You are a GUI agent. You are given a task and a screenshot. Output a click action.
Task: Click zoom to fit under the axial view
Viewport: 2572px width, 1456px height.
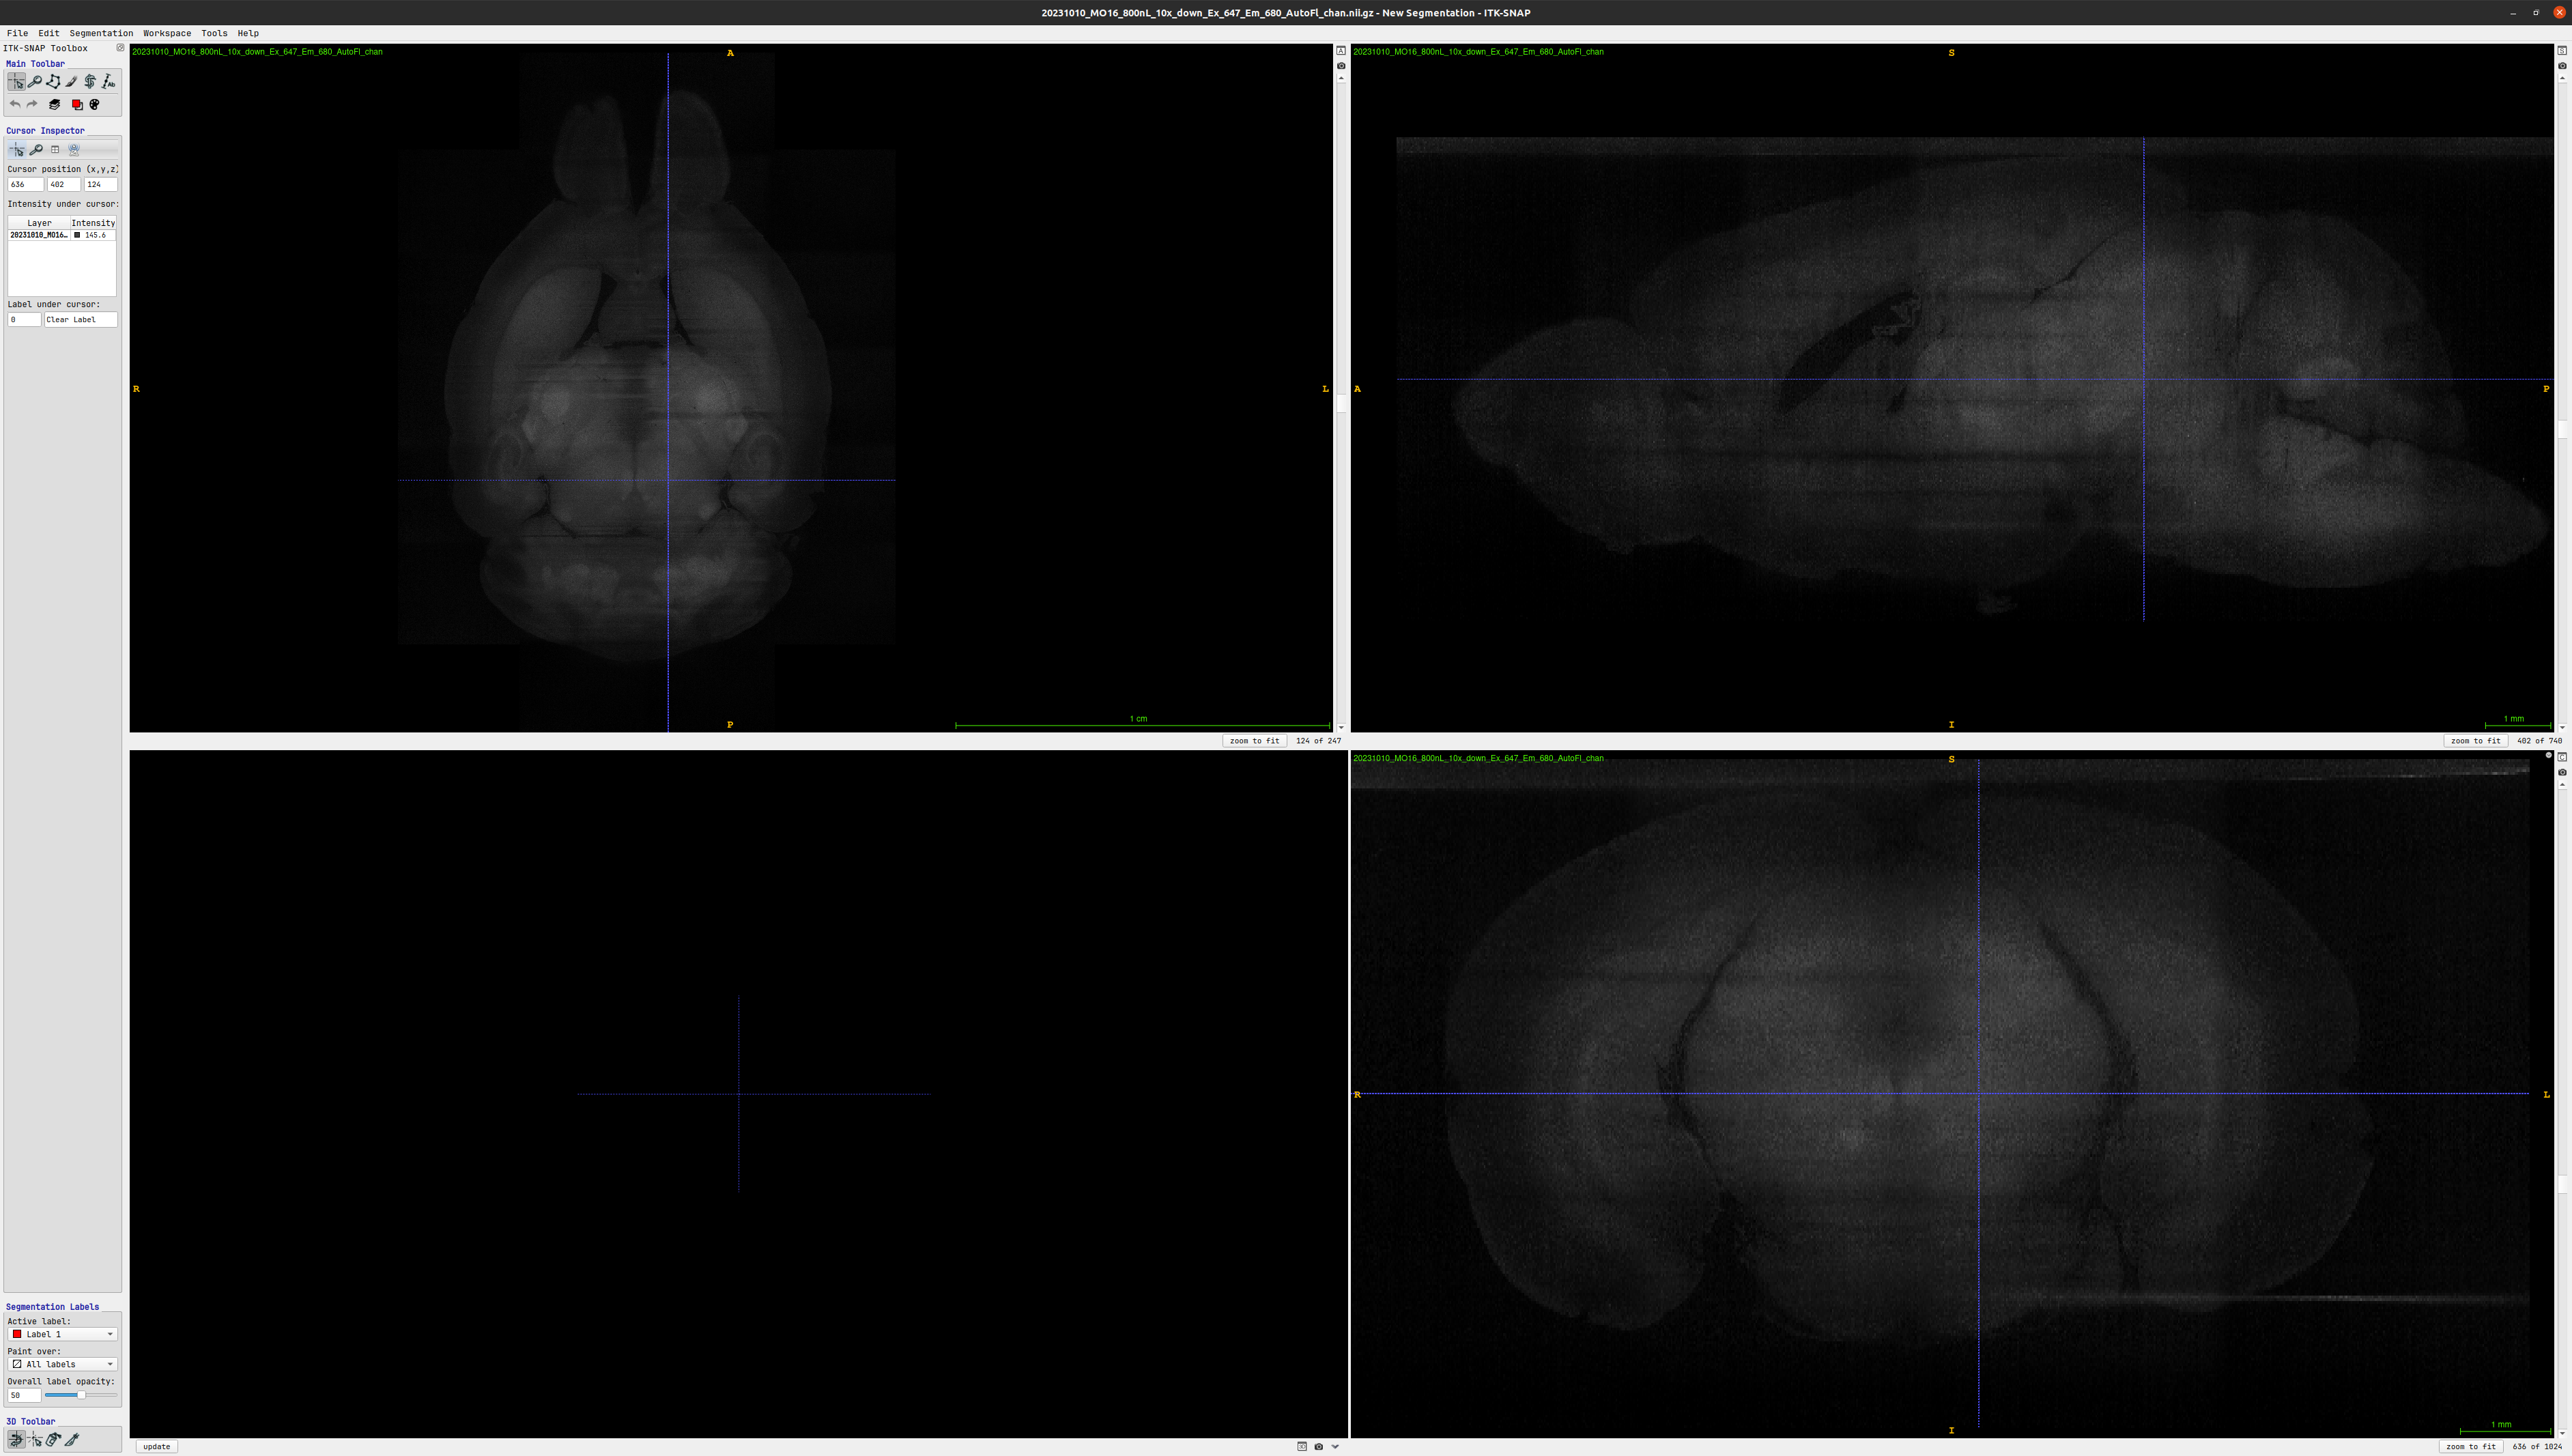[x=1254, y=741]
